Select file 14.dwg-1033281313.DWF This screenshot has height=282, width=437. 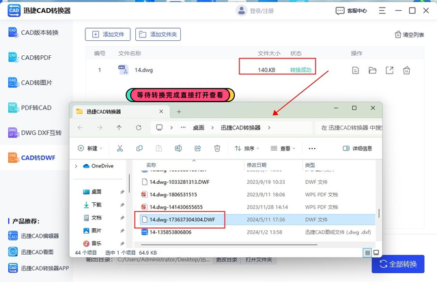tap(180, 182)
